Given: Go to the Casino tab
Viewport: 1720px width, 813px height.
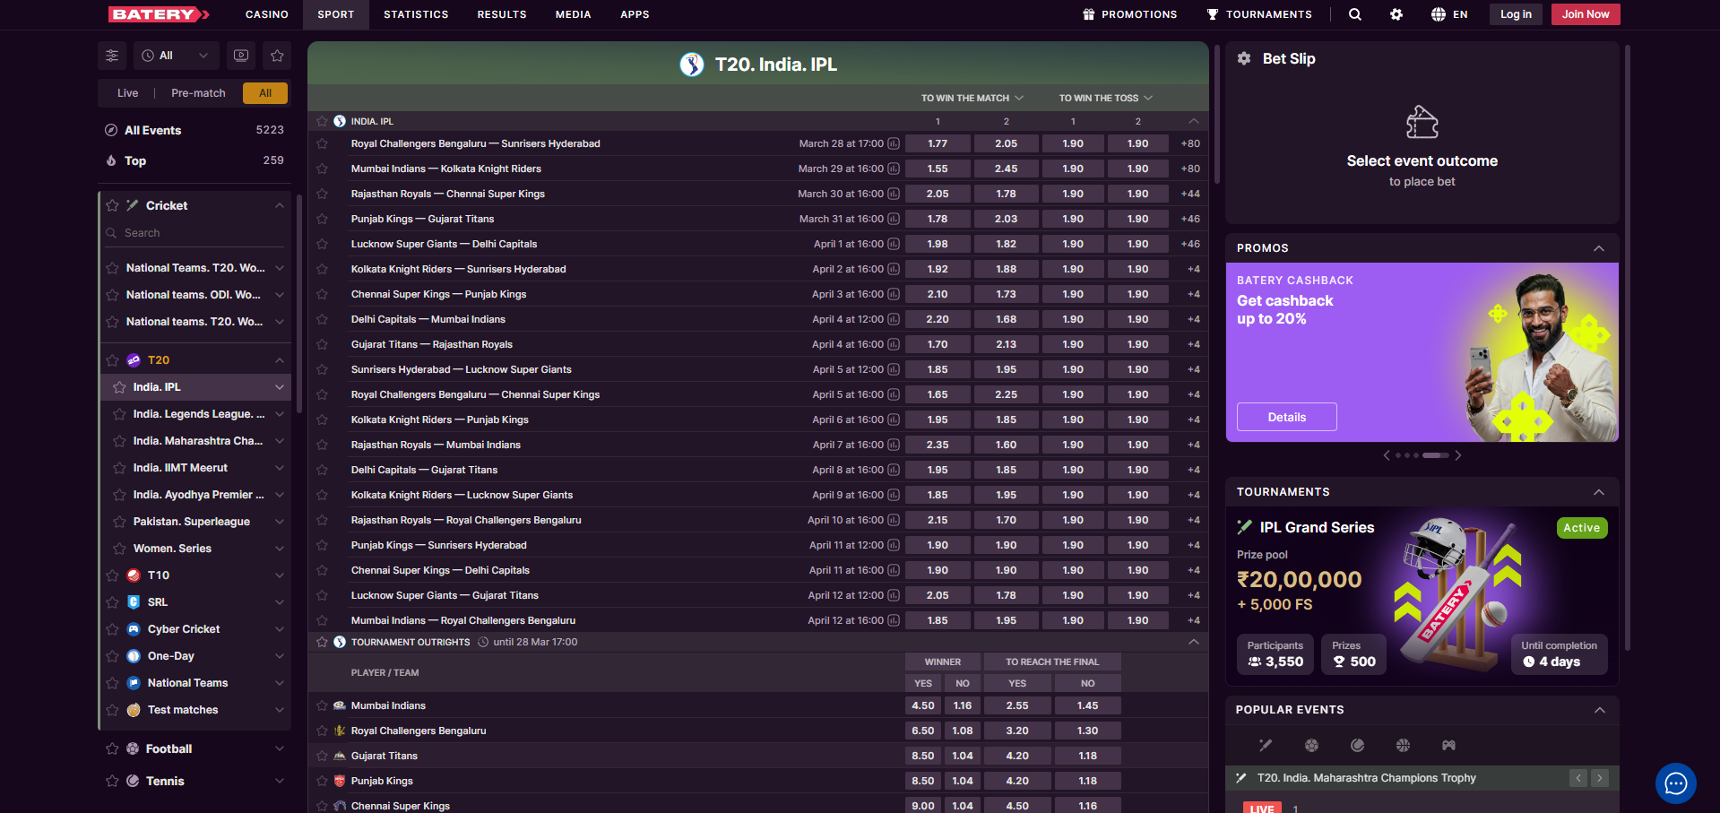Looking at the screenshot, I should (266, 14).
